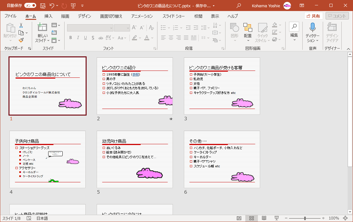Click the Justify text icon
This screenshot has width=353, height=222.
tap(186, 38)
